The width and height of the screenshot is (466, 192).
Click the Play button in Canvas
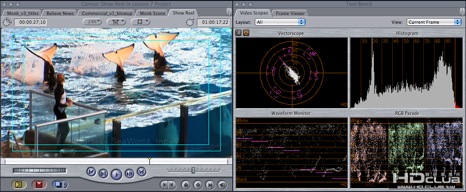click(116, 175)
